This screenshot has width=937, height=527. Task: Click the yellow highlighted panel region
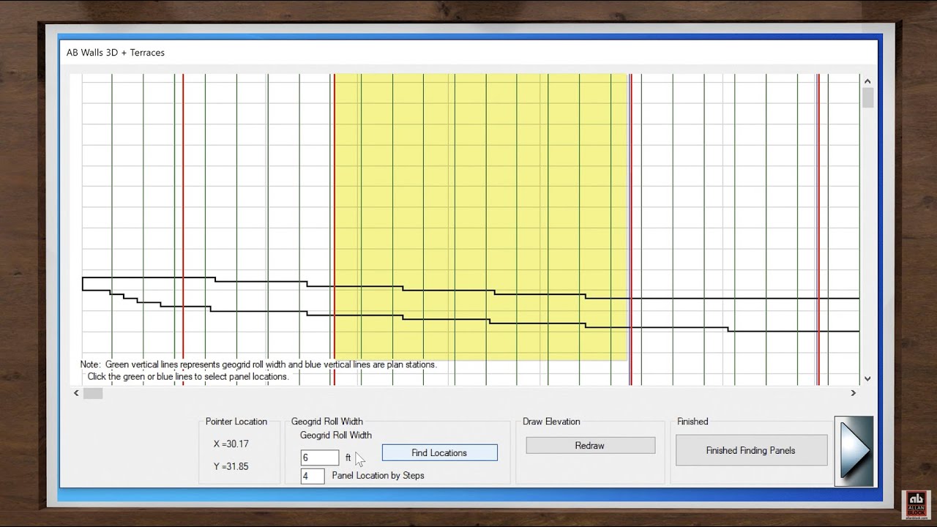point(482,217)
